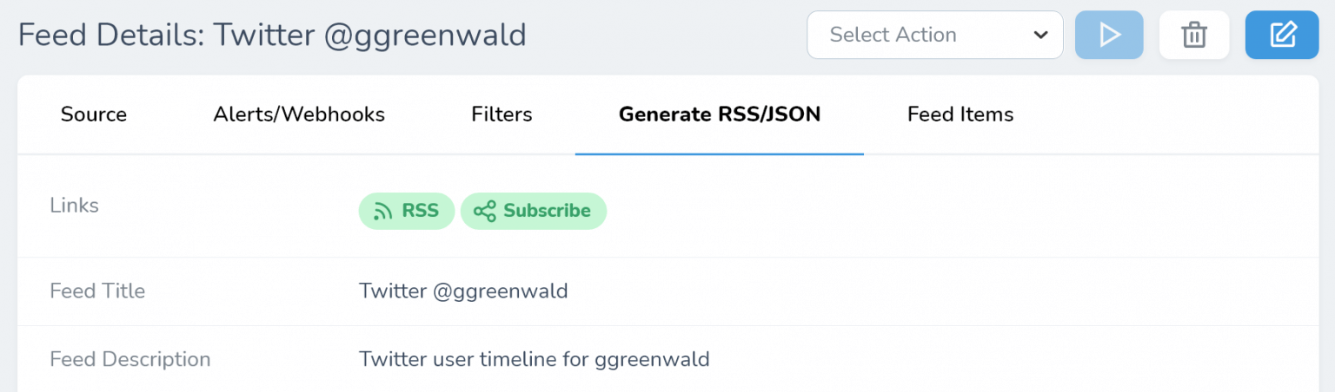Viewport: 1335px width, 392px height.
Task: Click the run action play icon
Action: point(1109,35)
